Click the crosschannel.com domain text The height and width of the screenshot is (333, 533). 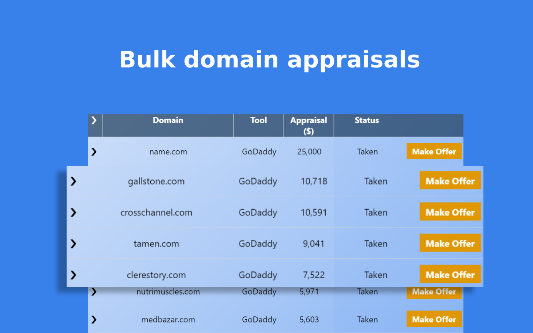(156, 212)
